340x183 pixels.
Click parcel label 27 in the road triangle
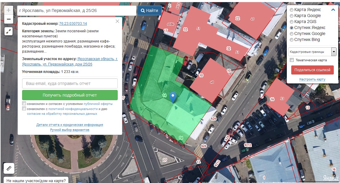point(165,160)
